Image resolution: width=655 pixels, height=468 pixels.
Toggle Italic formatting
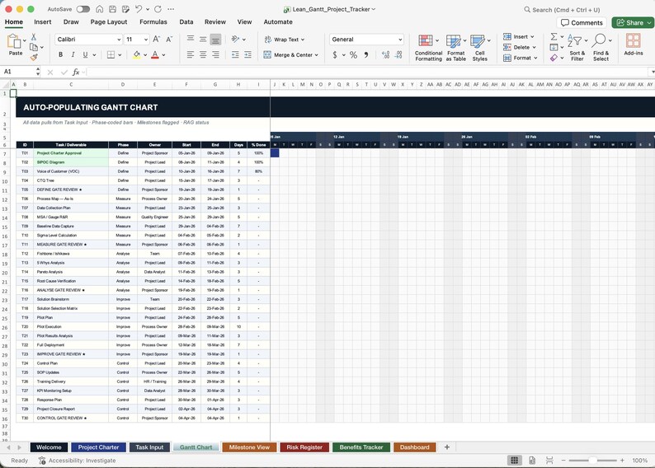(73, 54)
